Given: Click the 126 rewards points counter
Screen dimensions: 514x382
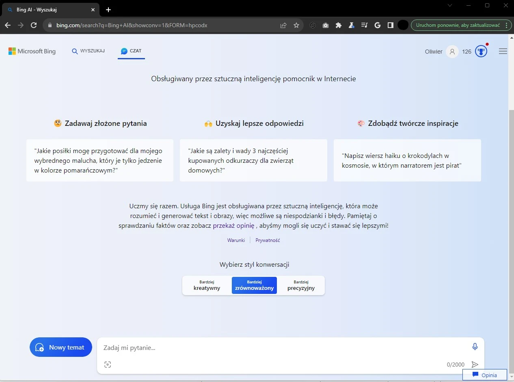Looking at the screenshot, I should (x=467, y=52).
